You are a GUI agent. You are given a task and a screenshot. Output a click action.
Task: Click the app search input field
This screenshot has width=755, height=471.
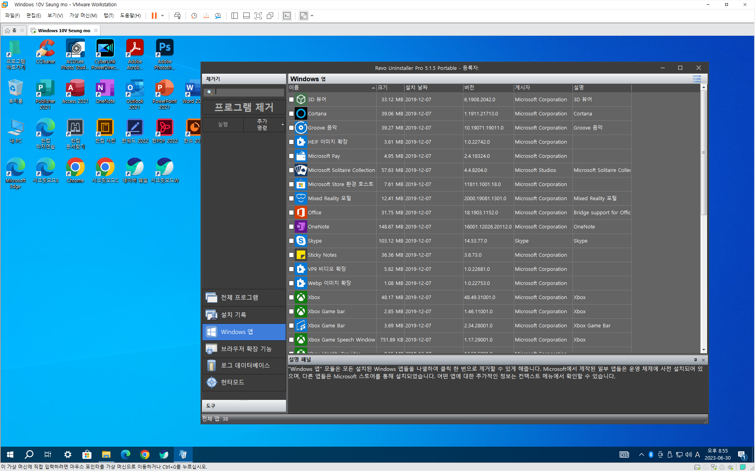coord(249,92)
